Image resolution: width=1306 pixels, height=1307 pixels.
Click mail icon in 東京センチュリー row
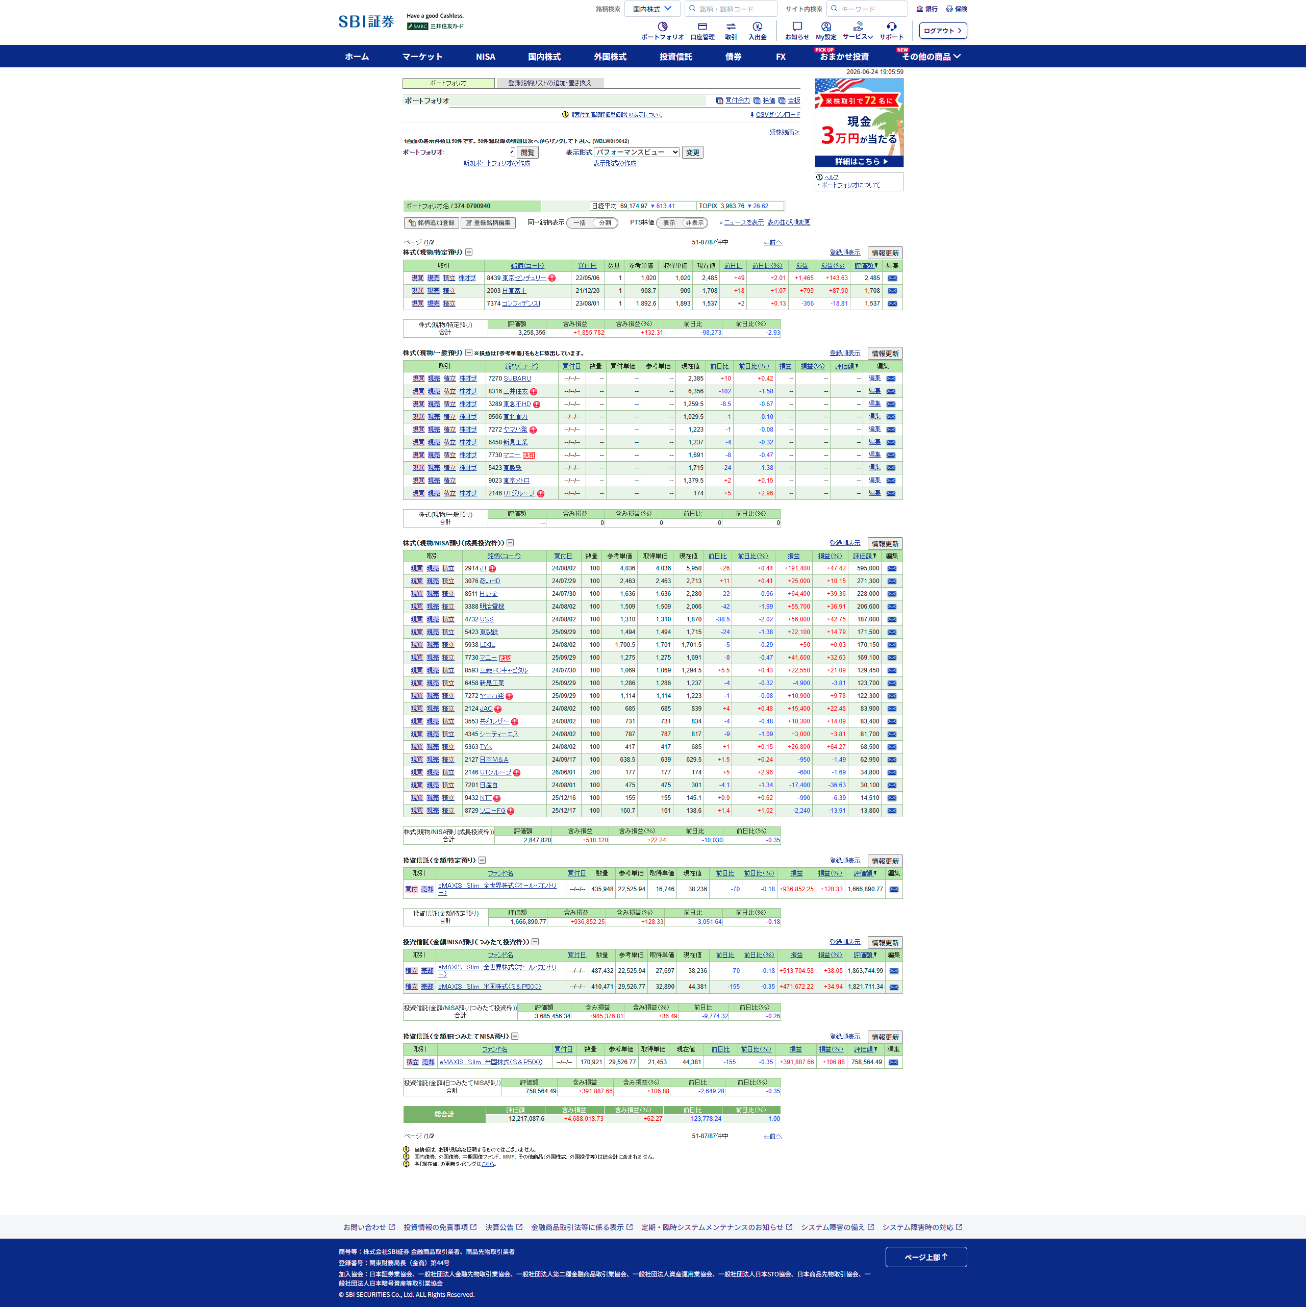[x=893, y=278]
